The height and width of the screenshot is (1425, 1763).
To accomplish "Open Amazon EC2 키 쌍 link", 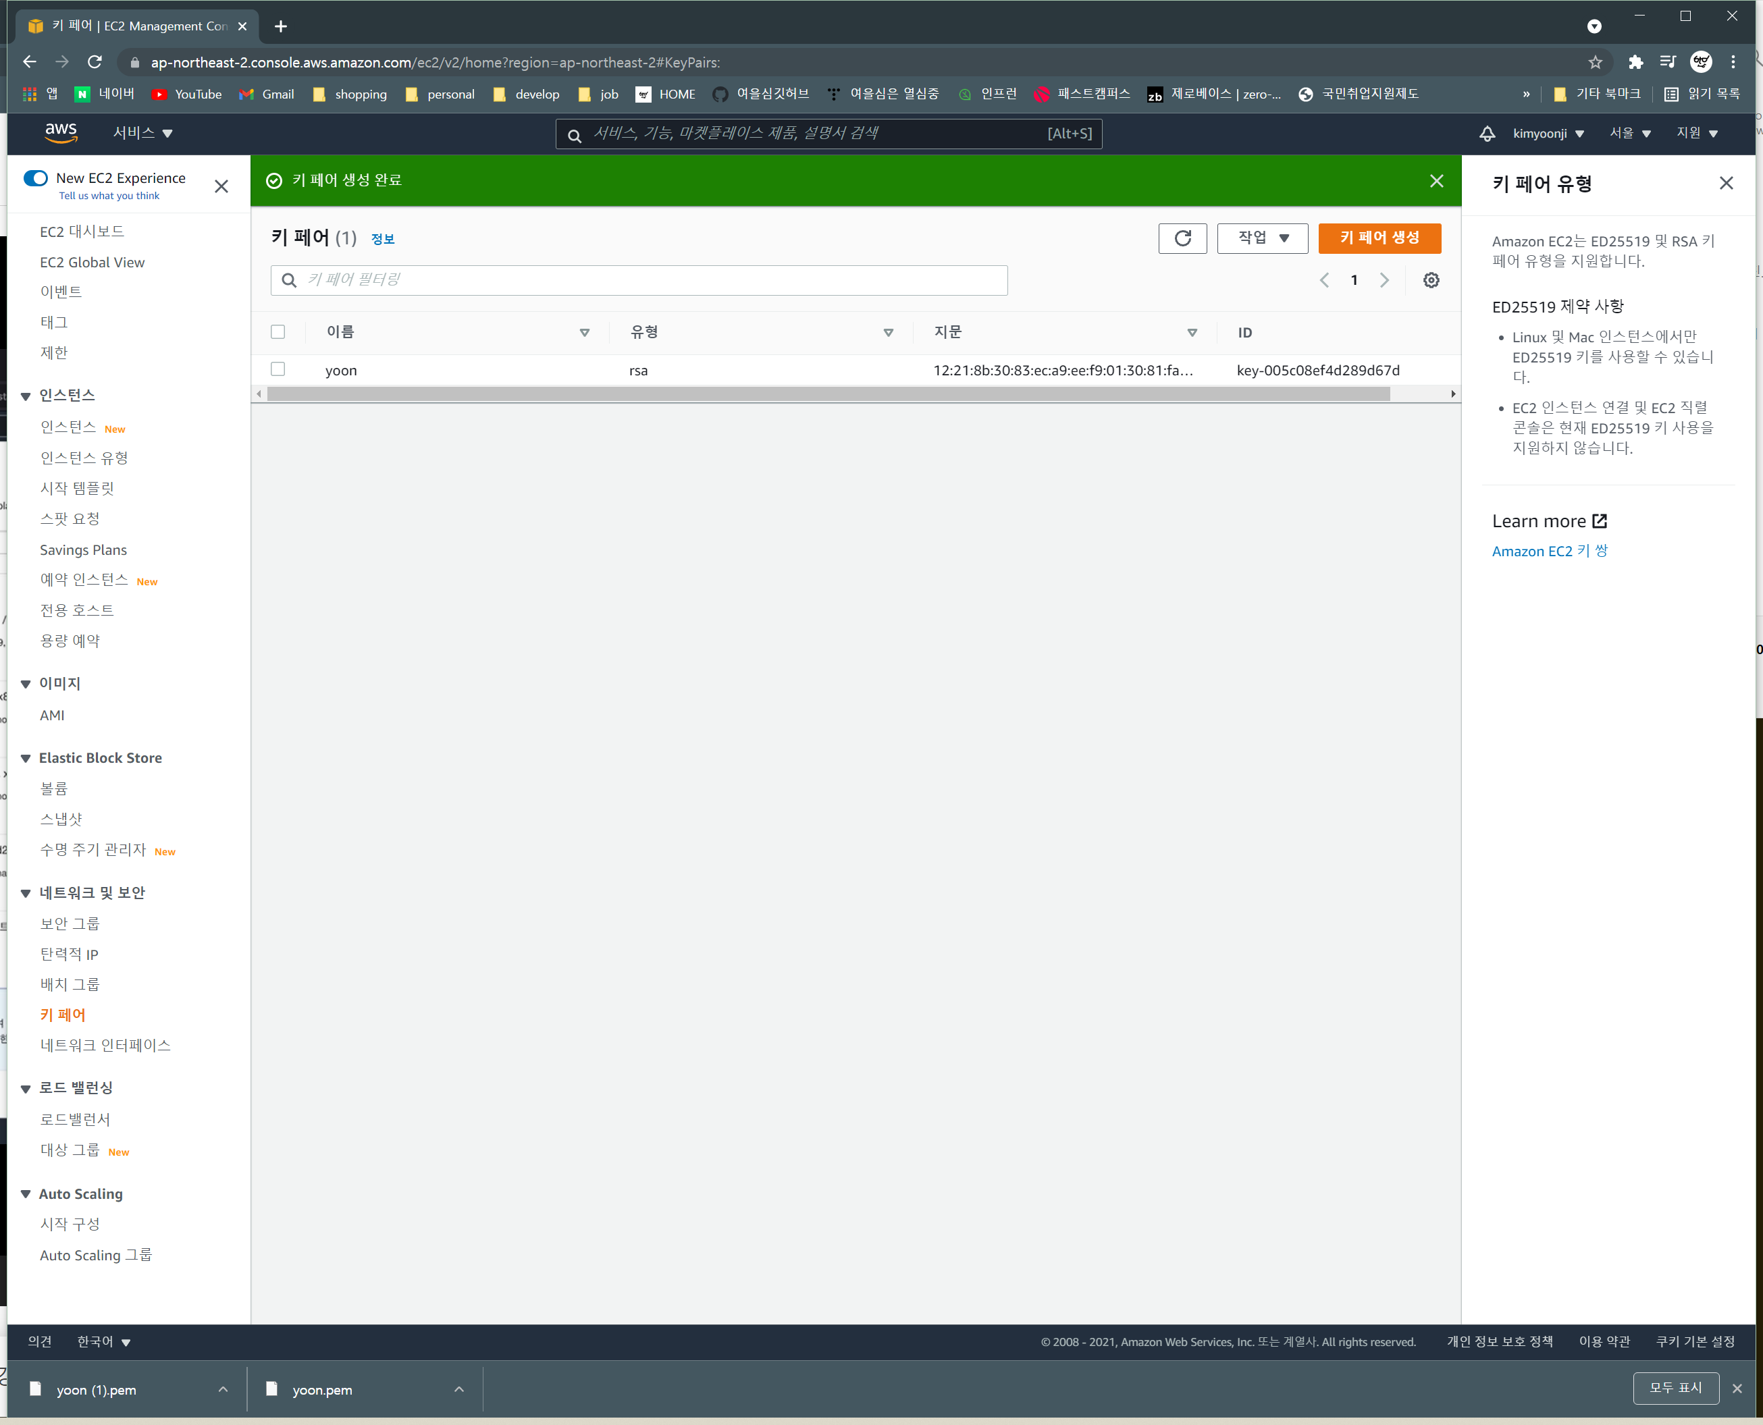I will click(1549, 551).
